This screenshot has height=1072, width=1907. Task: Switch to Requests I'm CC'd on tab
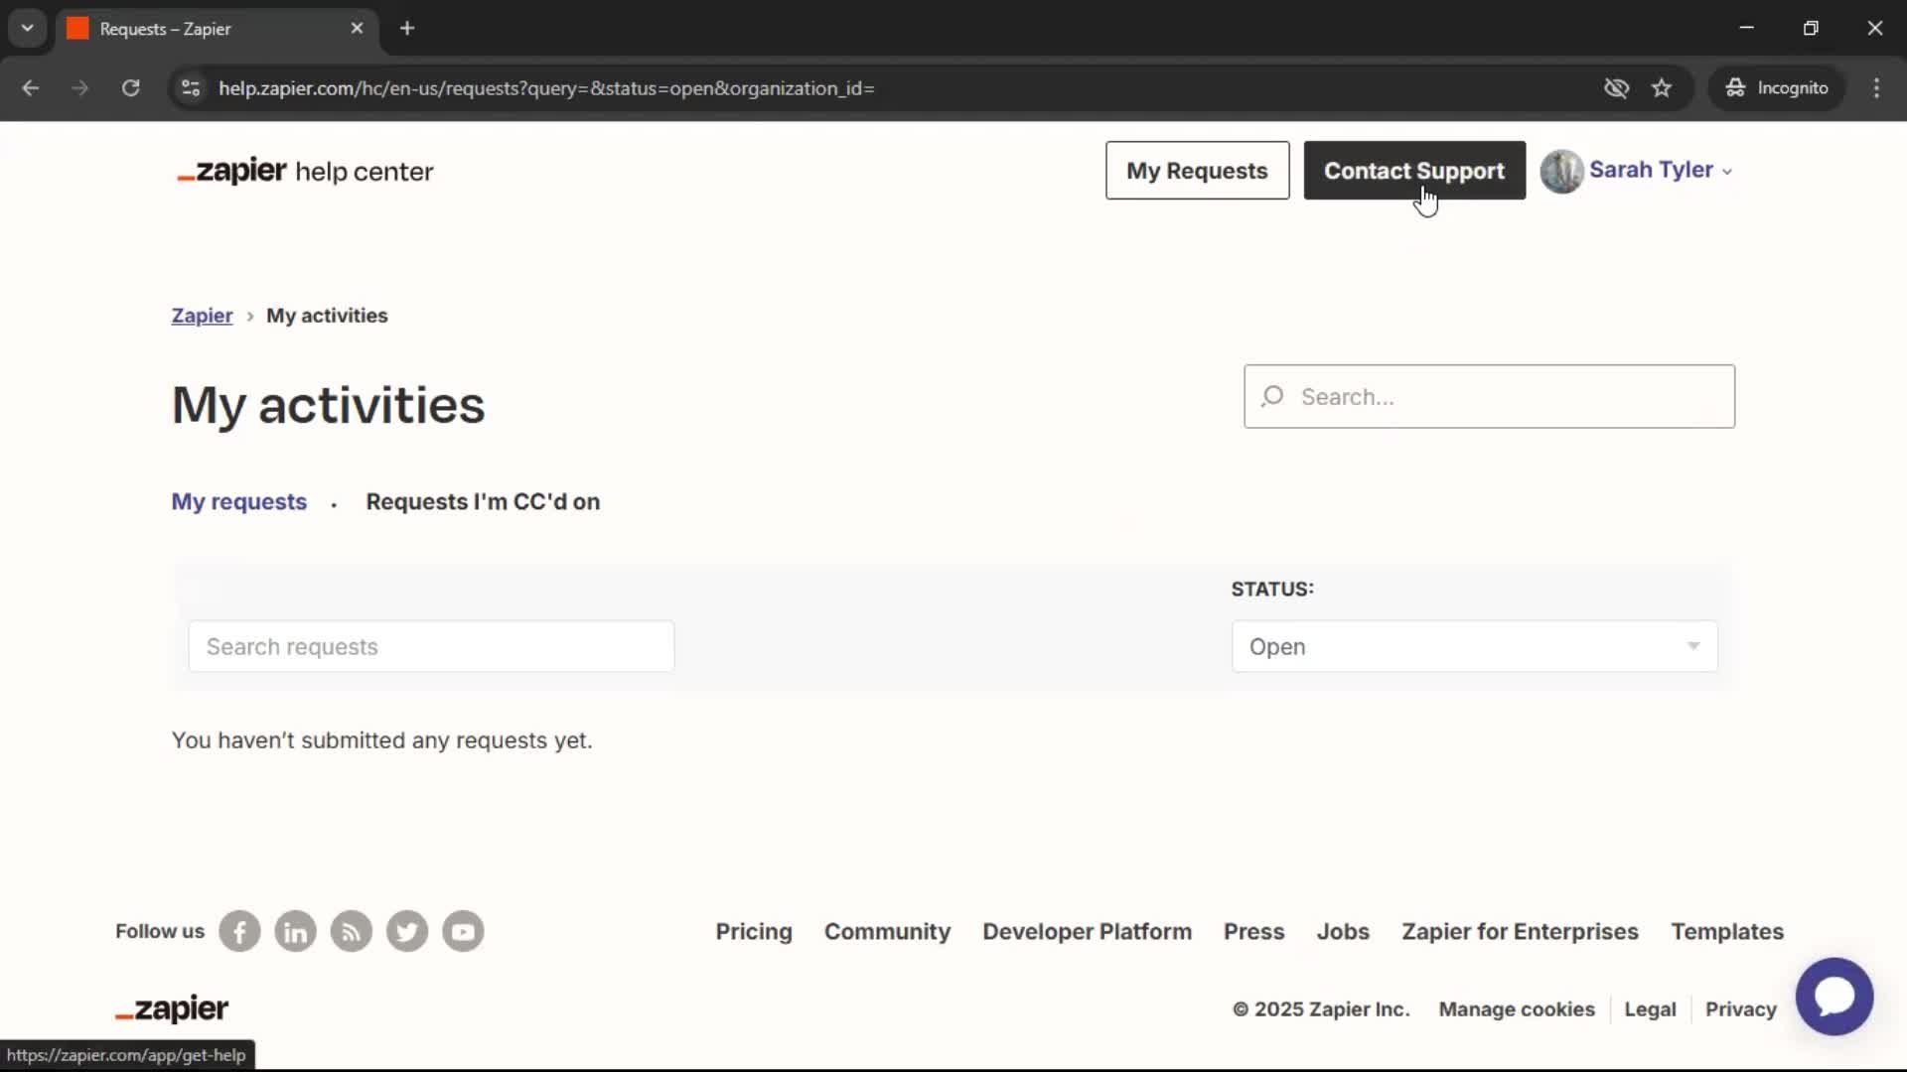pyautogui.click(x=483, y=502)
